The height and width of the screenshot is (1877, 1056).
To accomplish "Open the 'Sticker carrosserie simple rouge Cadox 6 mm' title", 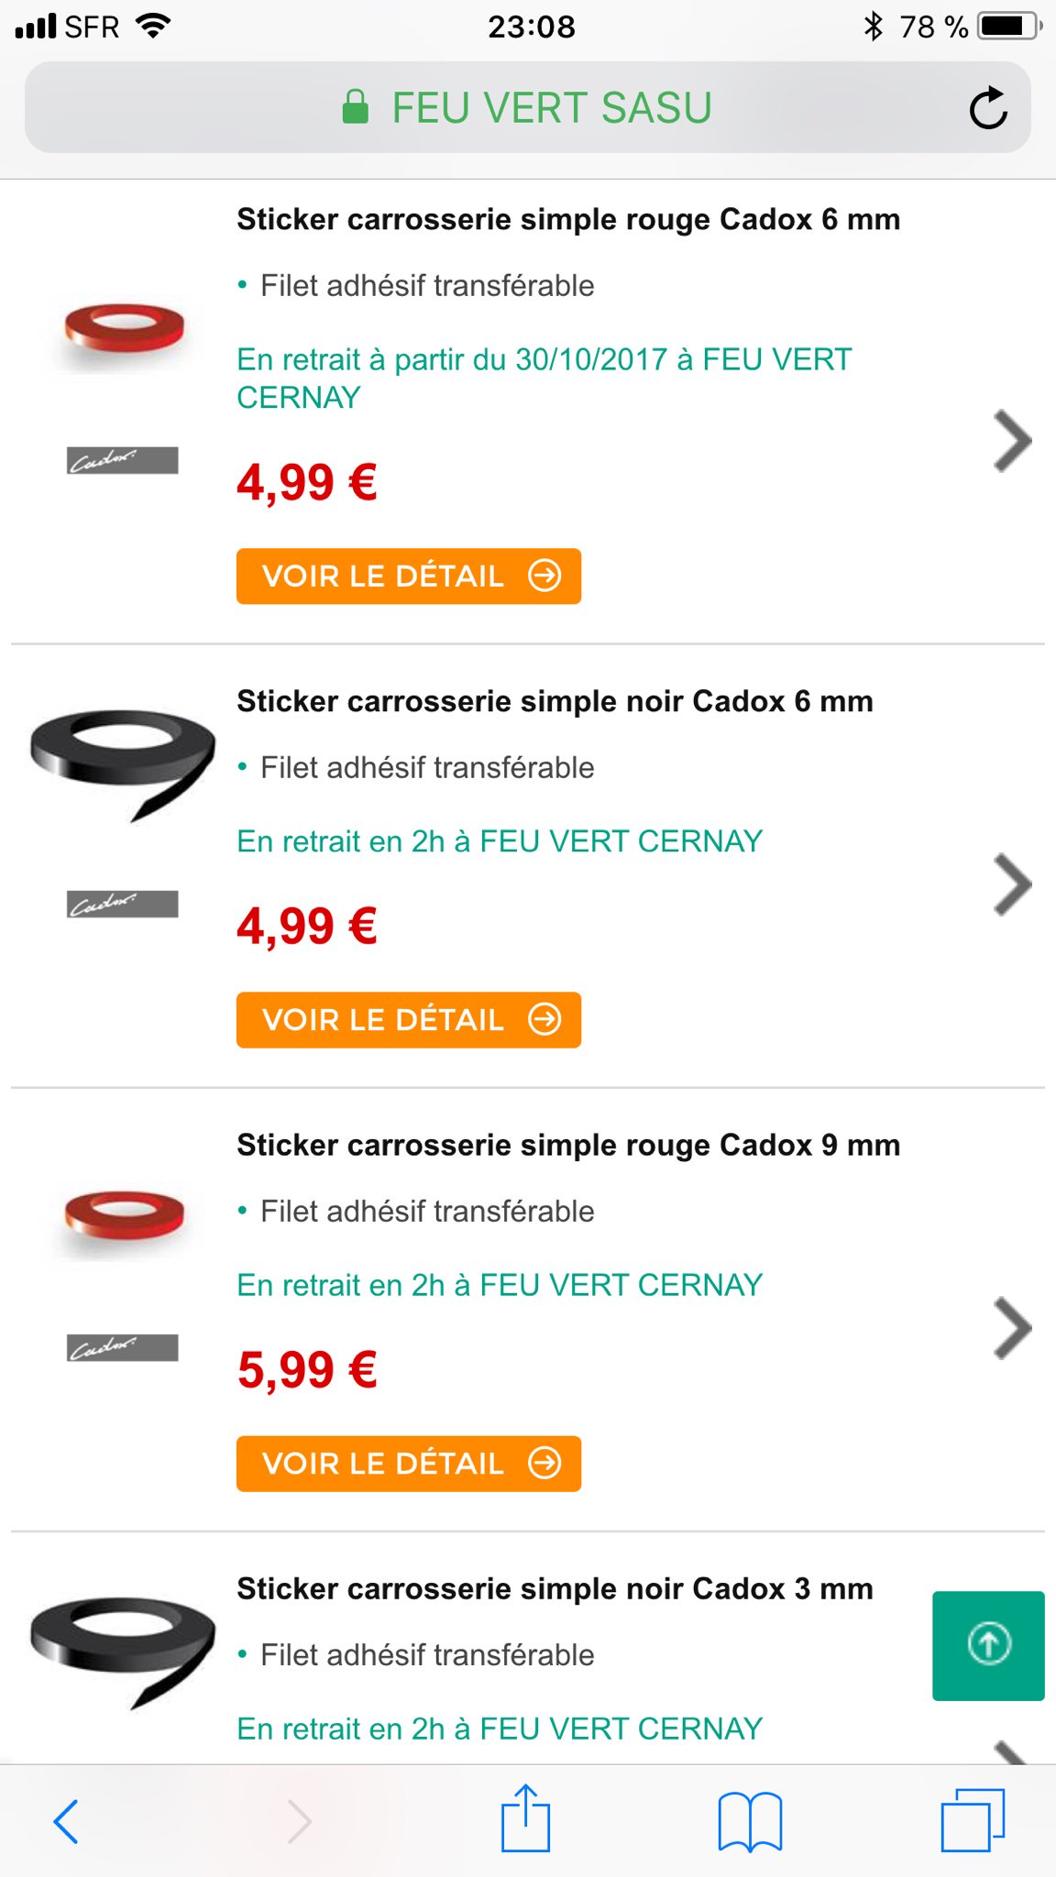I will pos(568,220).
